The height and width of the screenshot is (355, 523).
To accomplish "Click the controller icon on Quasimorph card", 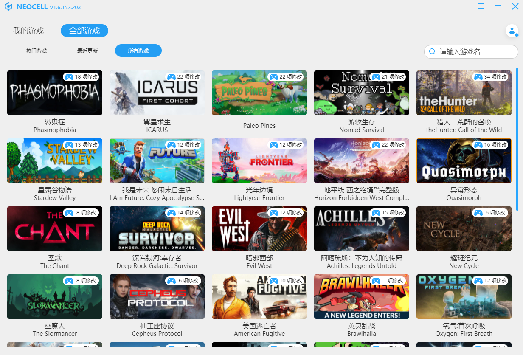I will [478, 145].
